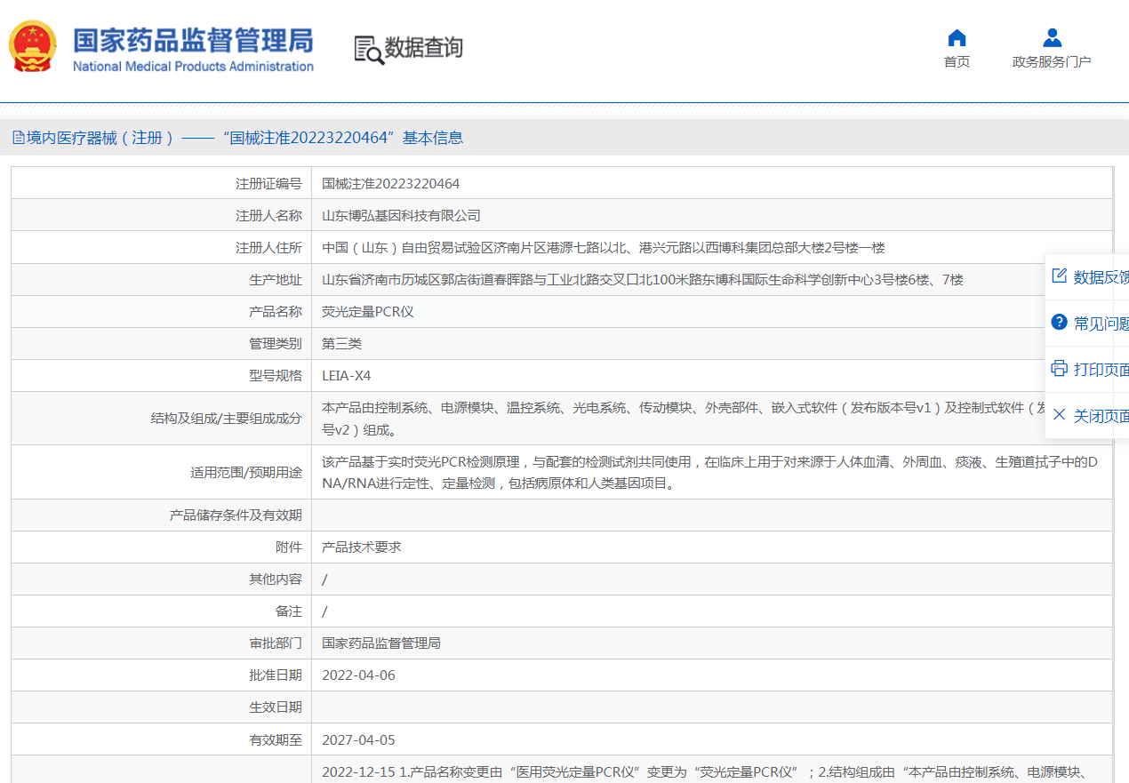The image size is (1129, 783).
Task: Click the 数据查询 heading text
Action: coord(423,47)
